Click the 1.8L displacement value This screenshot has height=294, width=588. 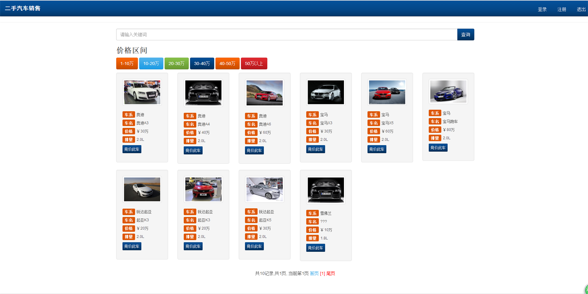(324, 238)
